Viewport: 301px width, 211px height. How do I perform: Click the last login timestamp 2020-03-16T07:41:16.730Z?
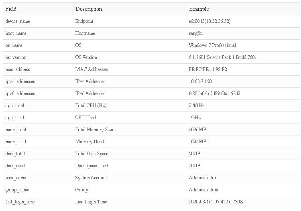click(x=216, y=202)
